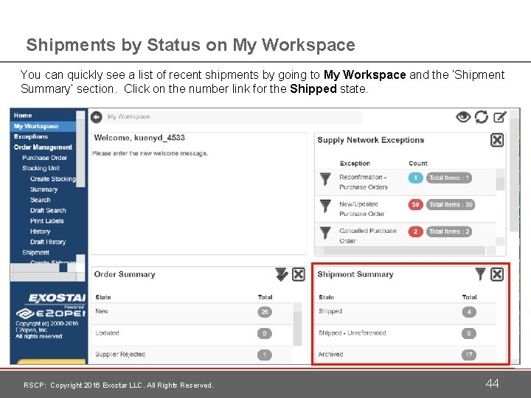Filter by New/Updated Purchase Order funnel icon
Screen dimensions: 531x398
325,206
